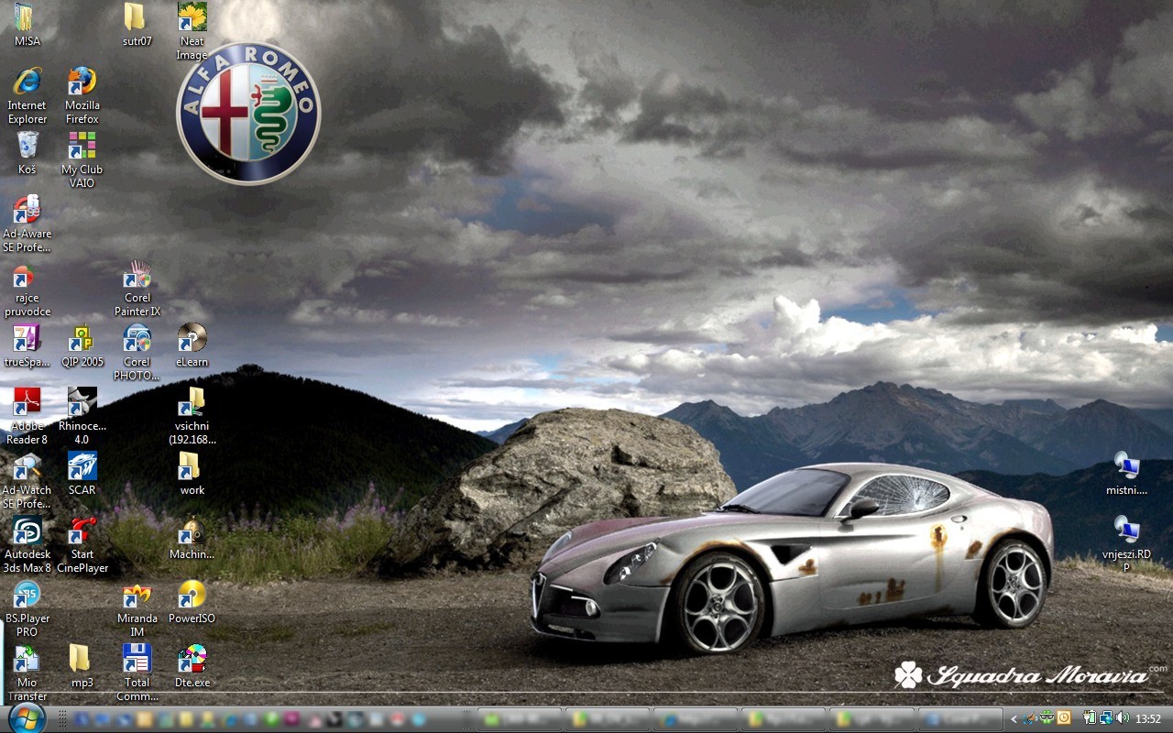Click the QIP 2005 icon
Screen dimensions: 1173x733
(82, 339)
